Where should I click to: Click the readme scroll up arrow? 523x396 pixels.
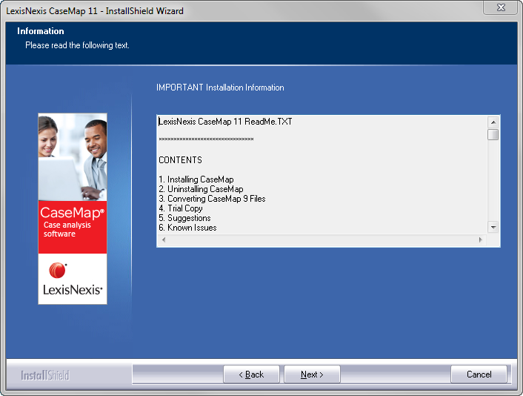(493, 122)
